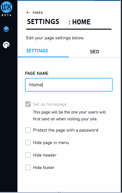Click the small square handle at bottom edge
Image resolution: width=122 pixels, height=193 pixels.
point(59,192)
